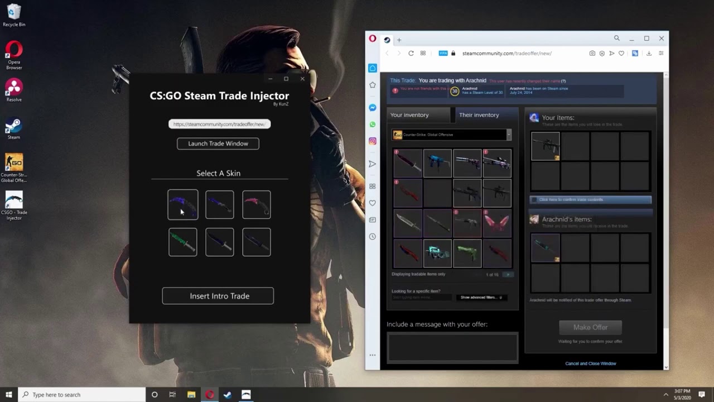Click the Opera address bar URL
This screenshot has height=402, width=714.
[507, 53]
